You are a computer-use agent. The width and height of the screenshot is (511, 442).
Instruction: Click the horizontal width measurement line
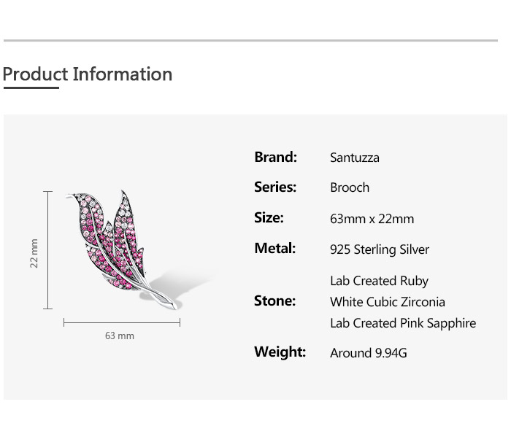122,322
